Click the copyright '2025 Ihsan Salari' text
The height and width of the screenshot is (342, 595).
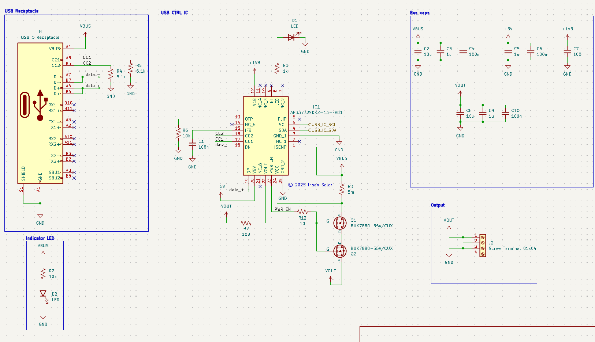pos(311,185)
